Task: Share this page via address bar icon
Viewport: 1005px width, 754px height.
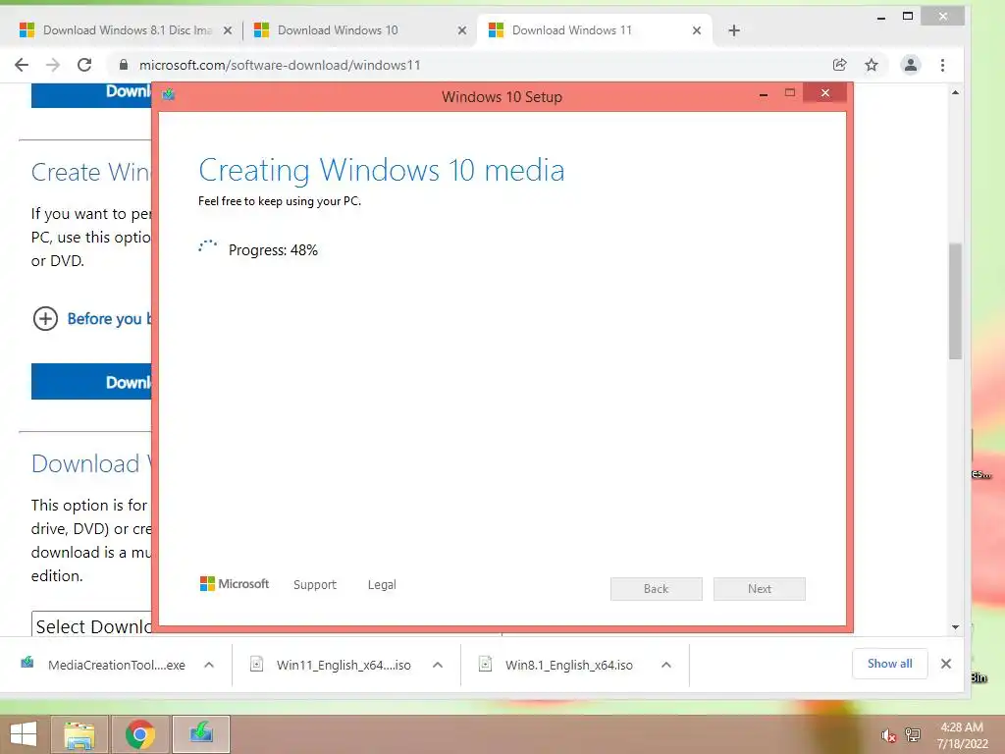Action: pyautogui.click(x=840, y=65)
